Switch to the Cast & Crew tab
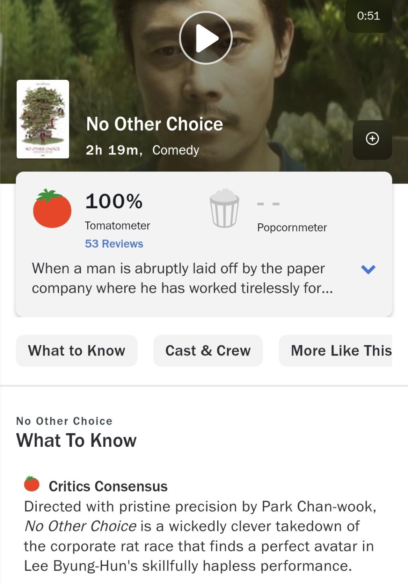 coord(208,351)
